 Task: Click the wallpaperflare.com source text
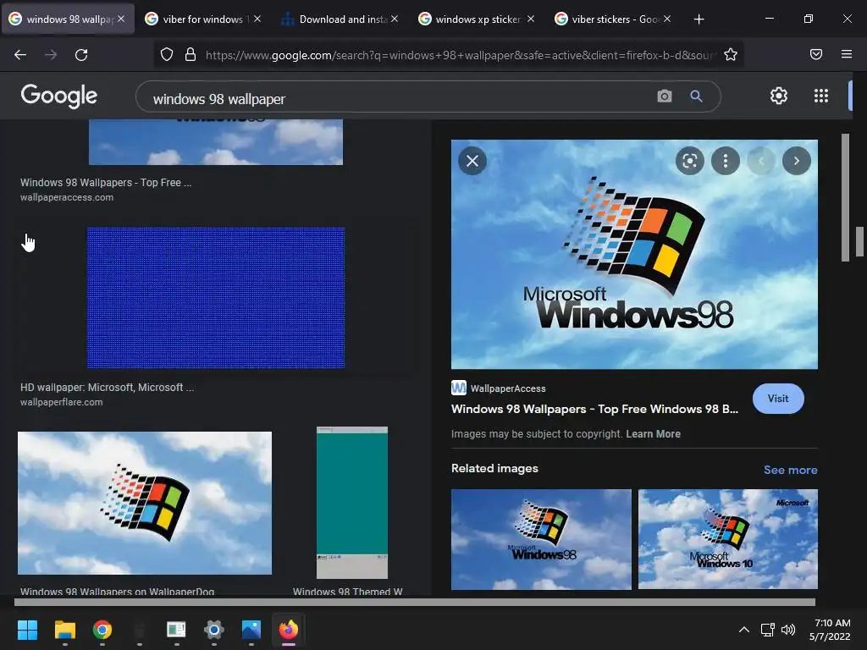coord(61,402)
